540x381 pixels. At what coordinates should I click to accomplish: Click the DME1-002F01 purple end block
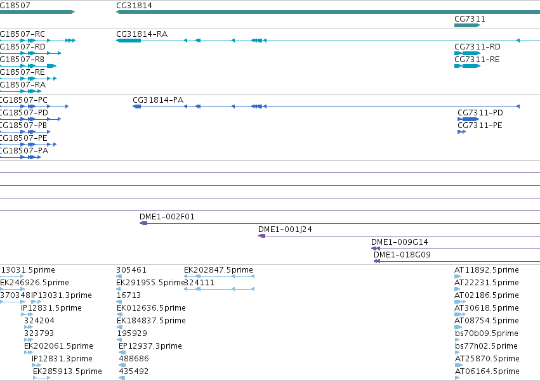143,223
